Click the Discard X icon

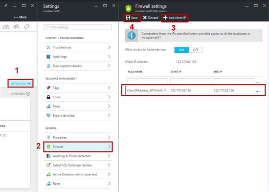click(x=145, y=18)
